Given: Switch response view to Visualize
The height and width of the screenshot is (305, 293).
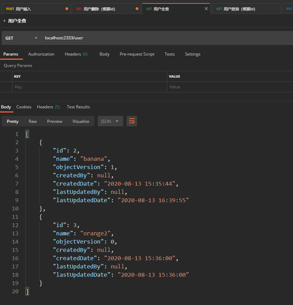Looking at the screenshot, I should 81,121.
